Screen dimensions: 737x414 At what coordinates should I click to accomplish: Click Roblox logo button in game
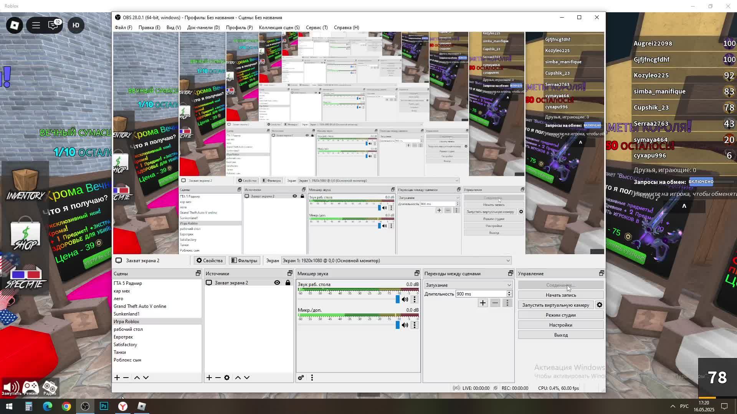(x=15, y=25)
